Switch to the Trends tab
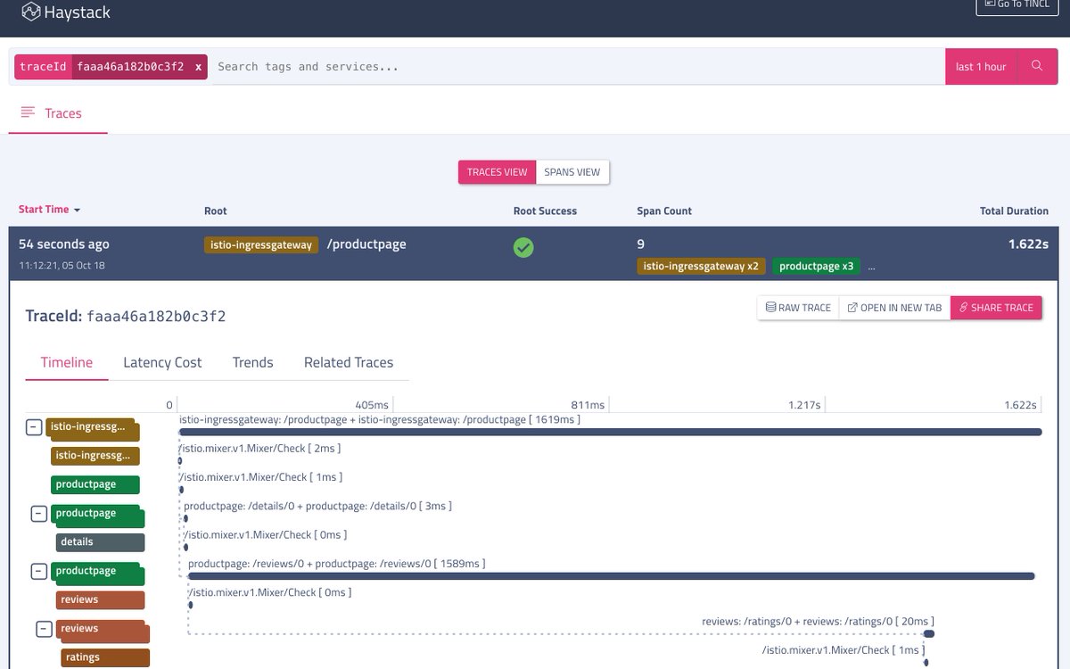Screen dimensions: 1070x669 (253, 362)
